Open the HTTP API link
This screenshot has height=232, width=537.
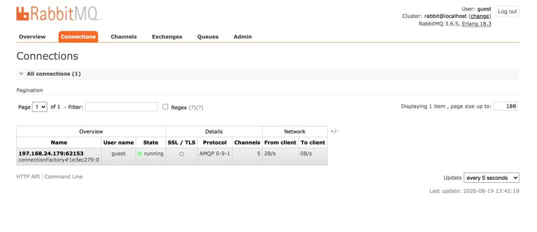click(x=28, y=177)
